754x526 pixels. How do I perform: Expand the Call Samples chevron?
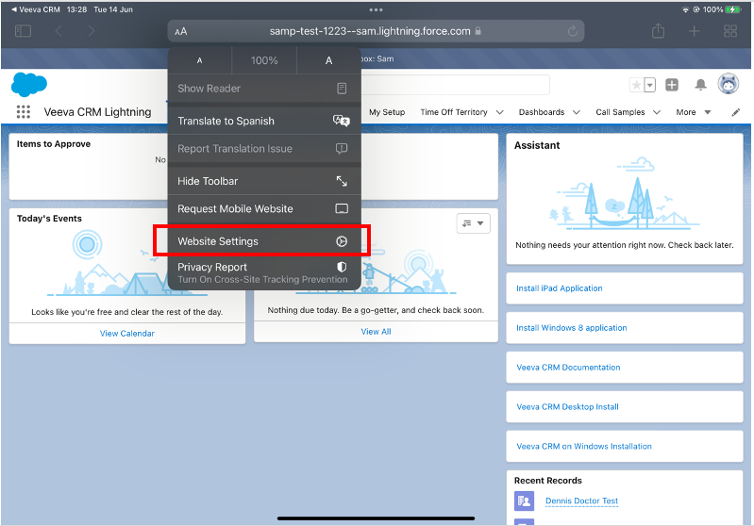pos(657,112)
